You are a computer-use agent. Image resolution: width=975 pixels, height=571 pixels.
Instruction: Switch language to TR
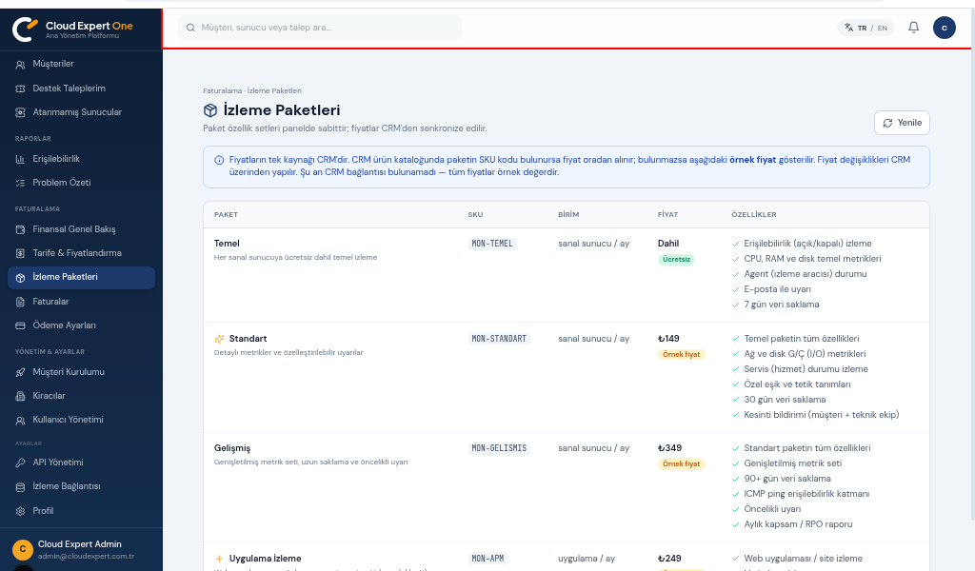(x=862, y=28)
